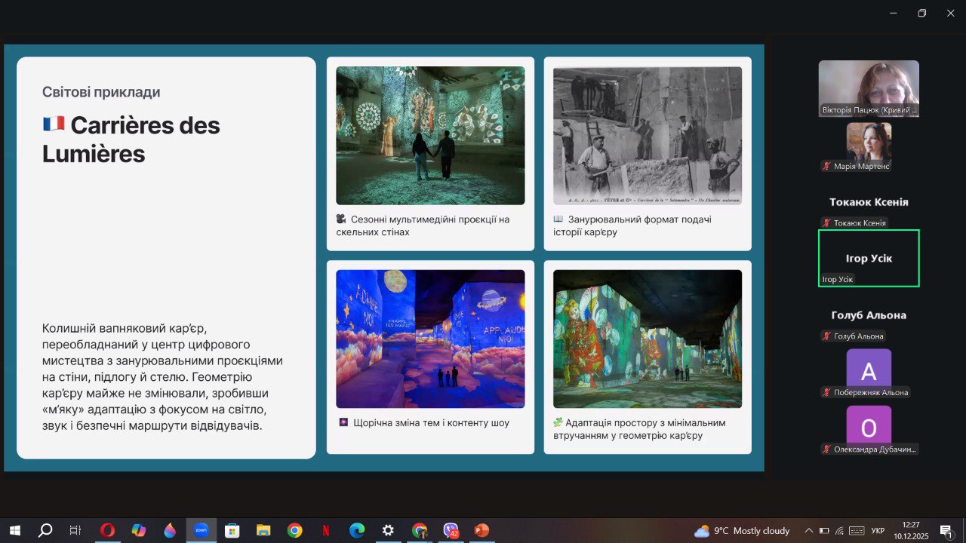Open Viber with 42 notifications
This screenshot has height=543, width=966.
pyautogui.click(x=451, y=530)
